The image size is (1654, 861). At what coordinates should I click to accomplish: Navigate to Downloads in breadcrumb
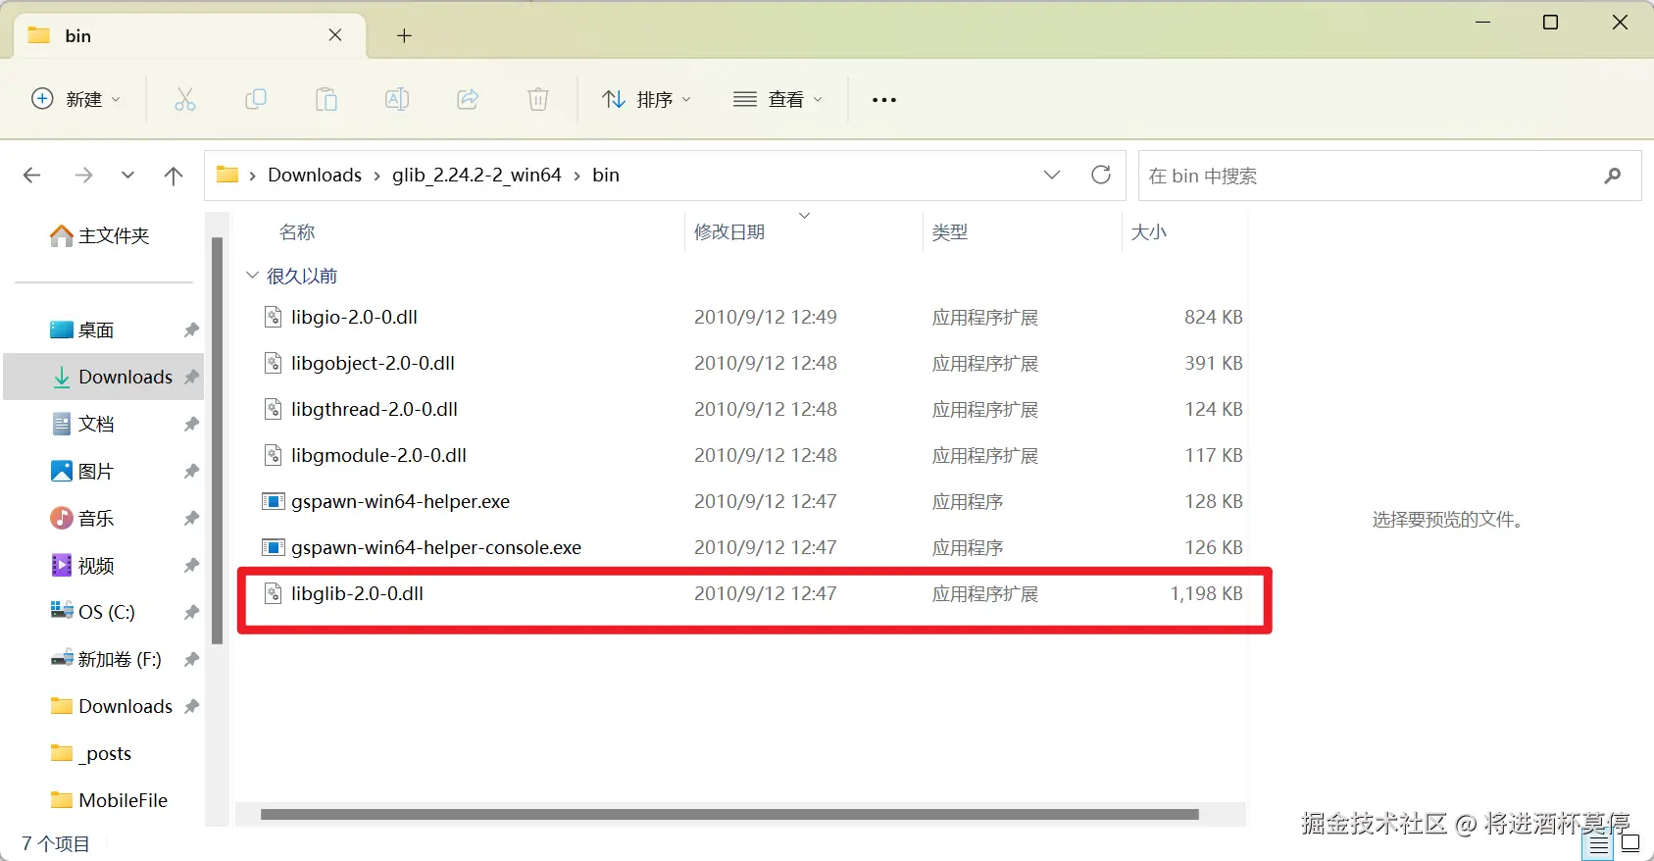tap(315, 175)
